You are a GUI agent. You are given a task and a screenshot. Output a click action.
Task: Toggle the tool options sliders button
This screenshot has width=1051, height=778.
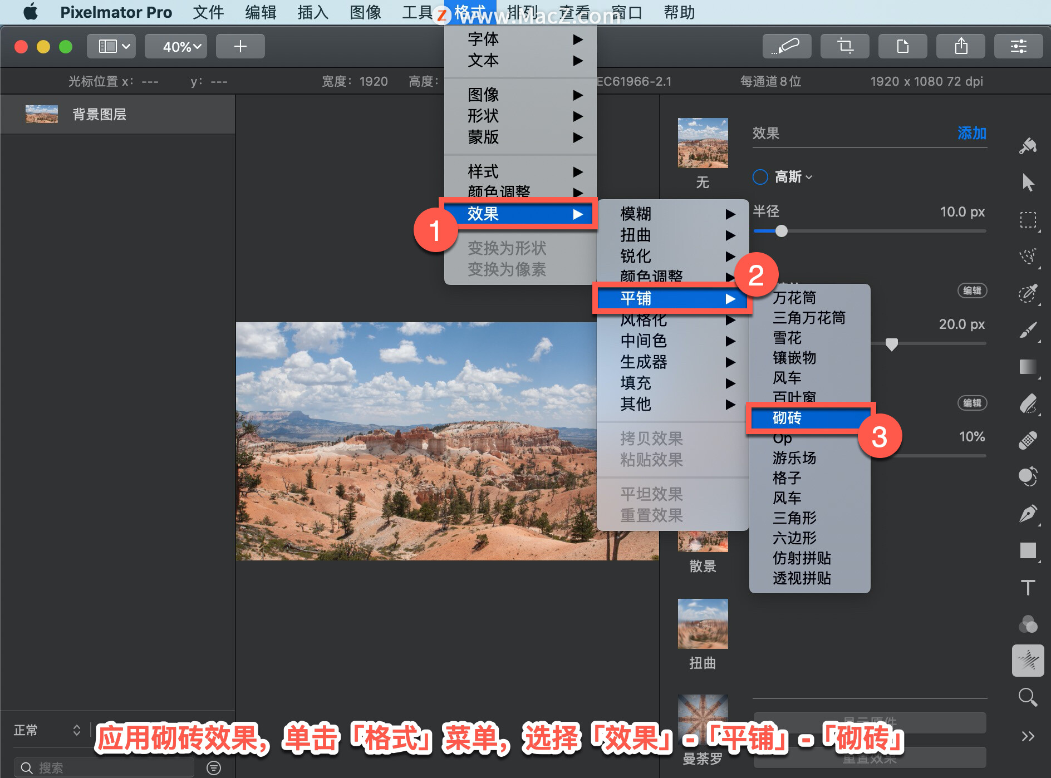[1018, 46]
